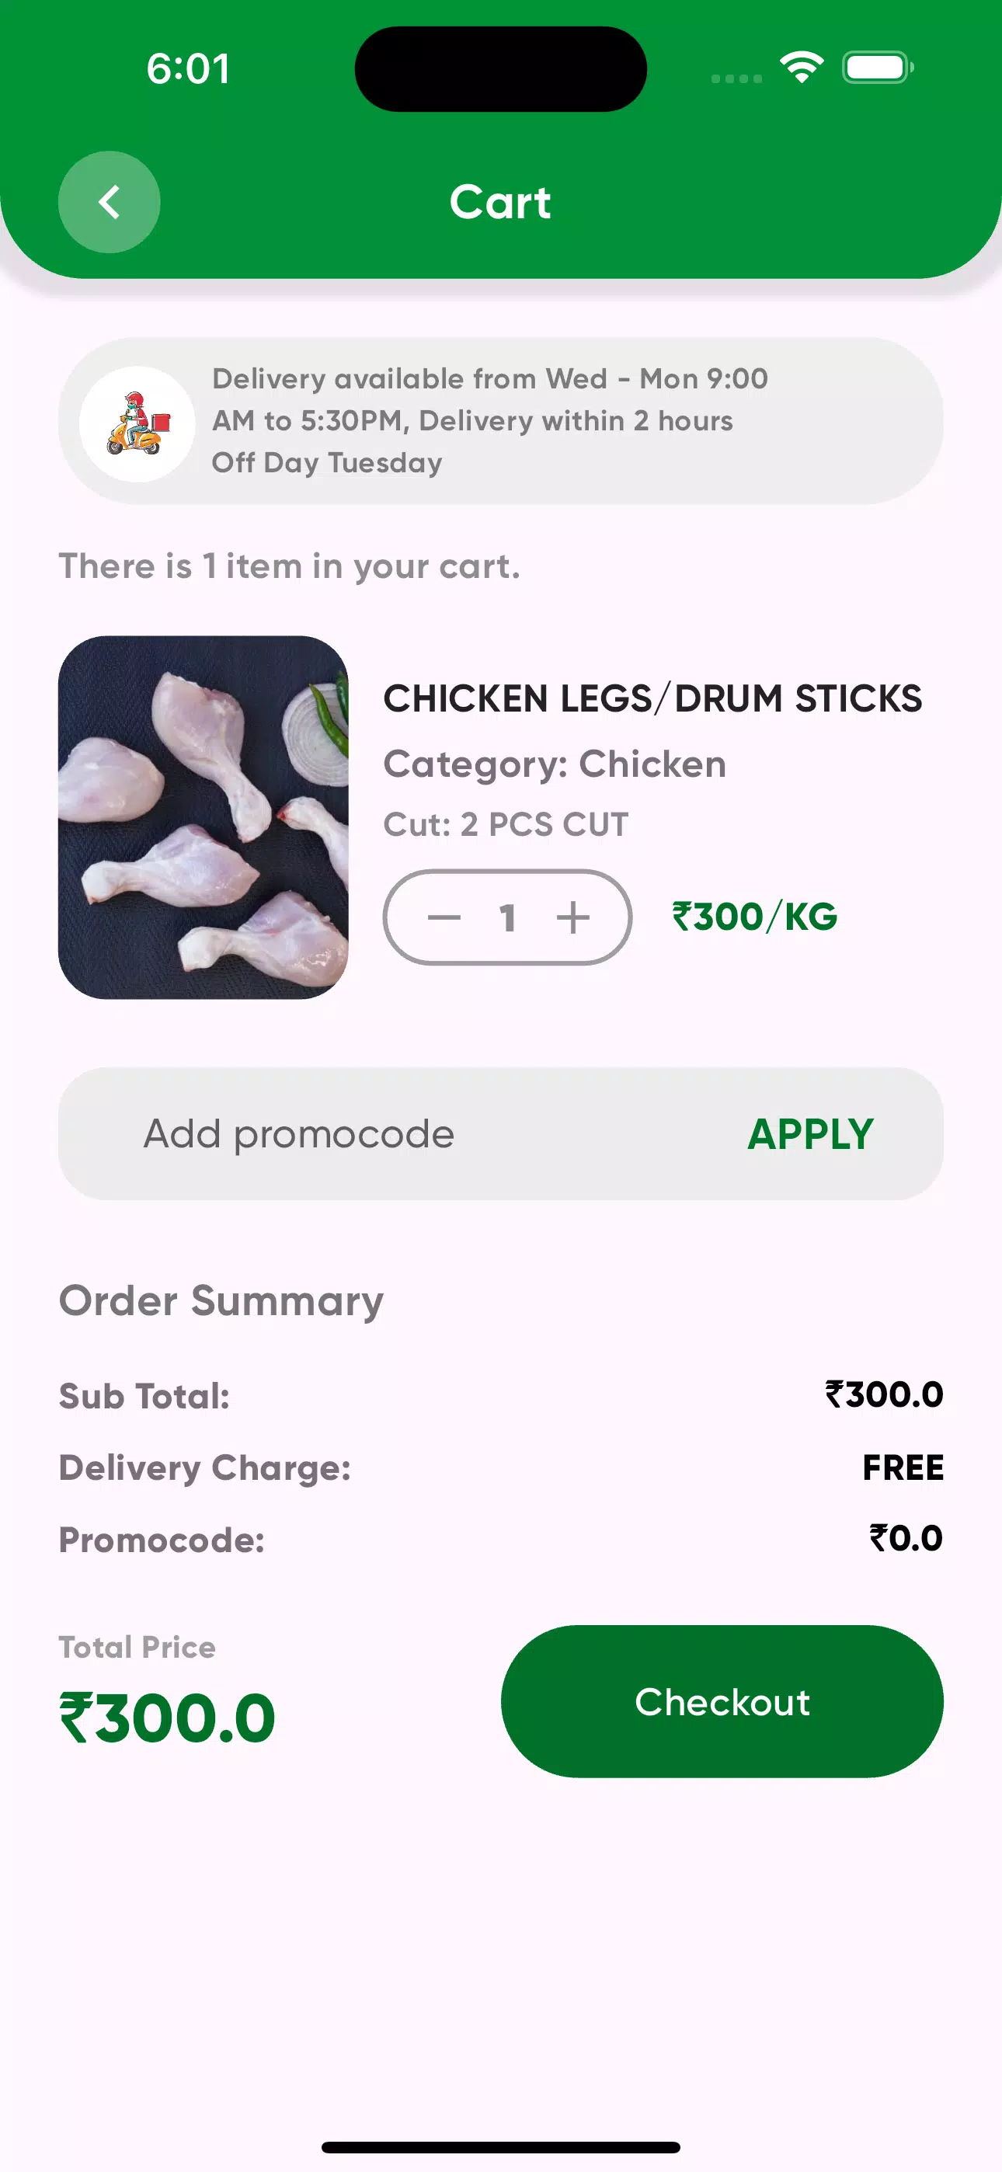Tap the delivery scooter icon
The height and width of the screenshot is (2172, 1002).
pos(137,423)
